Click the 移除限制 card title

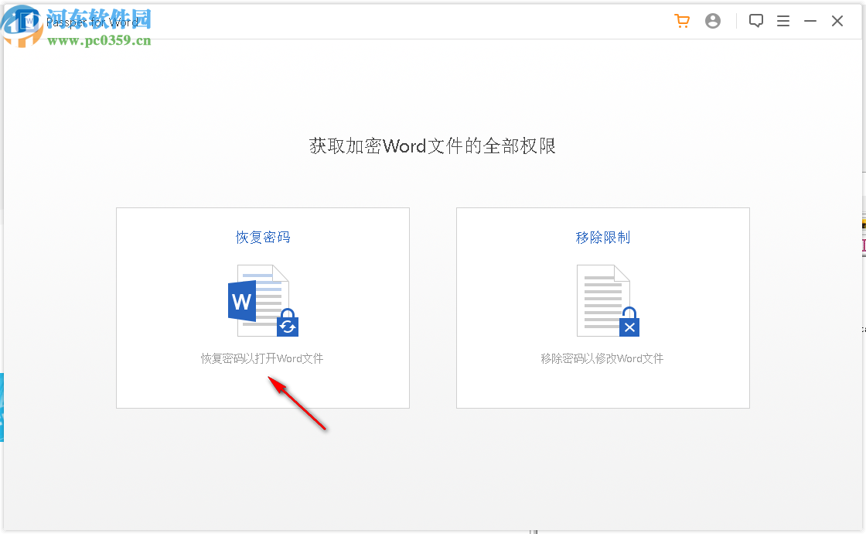[602, 237]
